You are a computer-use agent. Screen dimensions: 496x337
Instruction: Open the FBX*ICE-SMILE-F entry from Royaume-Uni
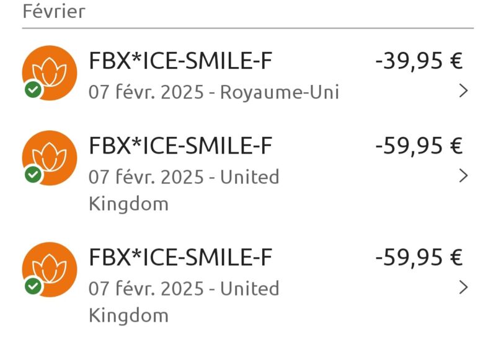[x=180, y=60]
